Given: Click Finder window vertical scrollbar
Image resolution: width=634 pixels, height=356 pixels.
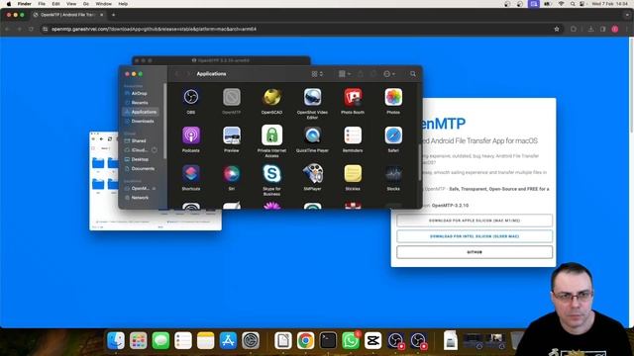Looking at the screenshot, I should 420,162.
